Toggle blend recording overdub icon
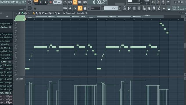The image size is (186, 105). coord(80,2)
